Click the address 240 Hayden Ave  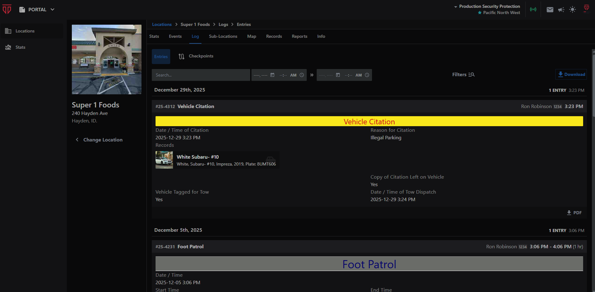click(90, 113)
